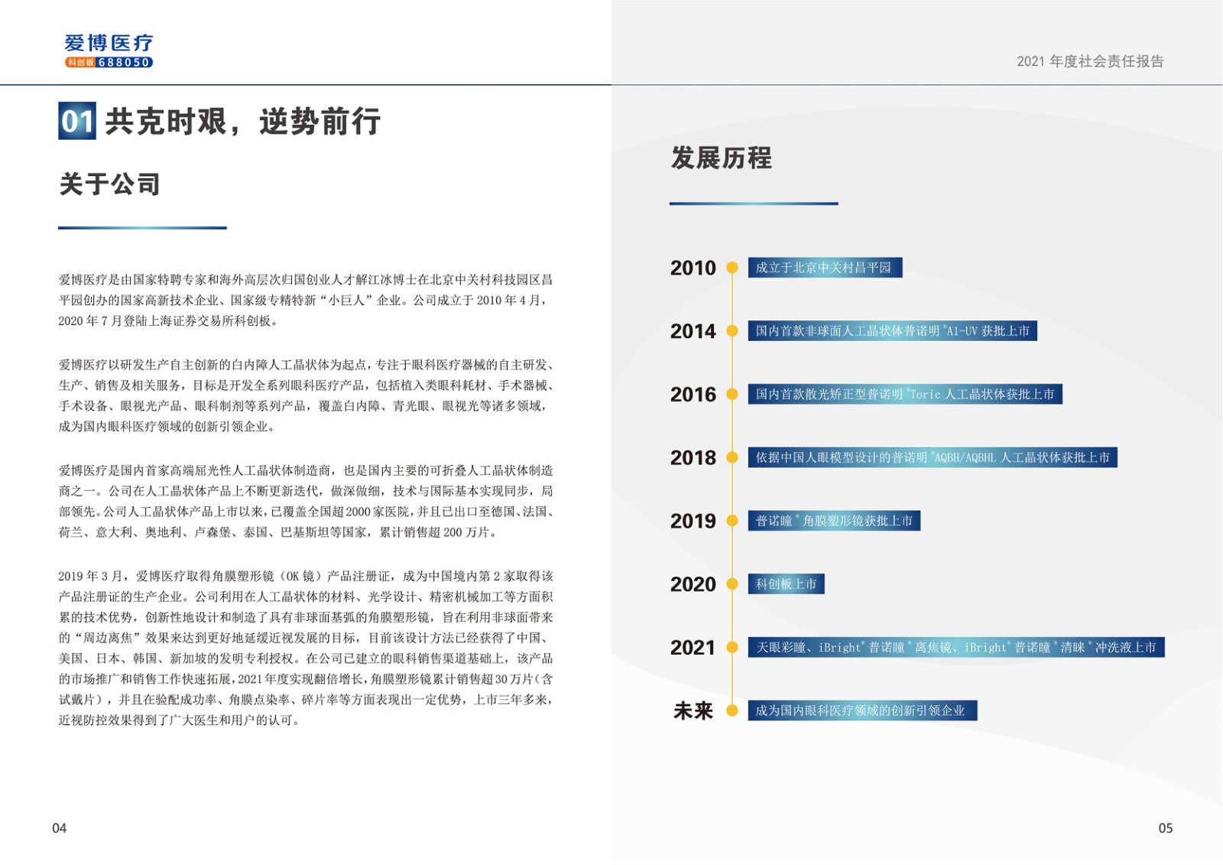Select the 2018 timeline dot
Image resolution: width=1223 pixels, height=865 pixels.
click(x=732, y=458)
